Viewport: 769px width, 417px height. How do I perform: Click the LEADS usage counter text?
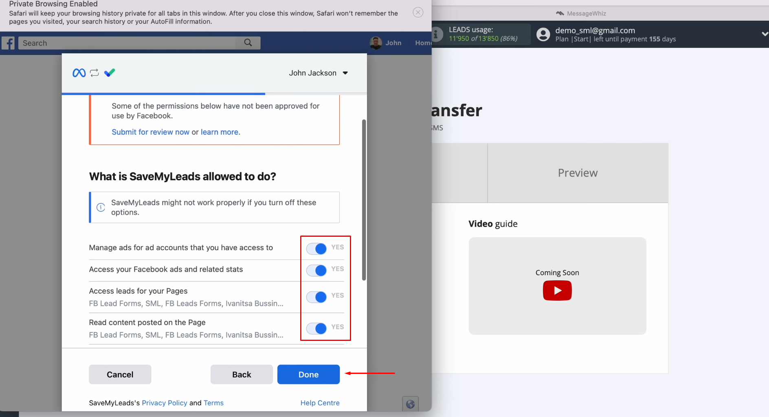(x=483, y=39)
